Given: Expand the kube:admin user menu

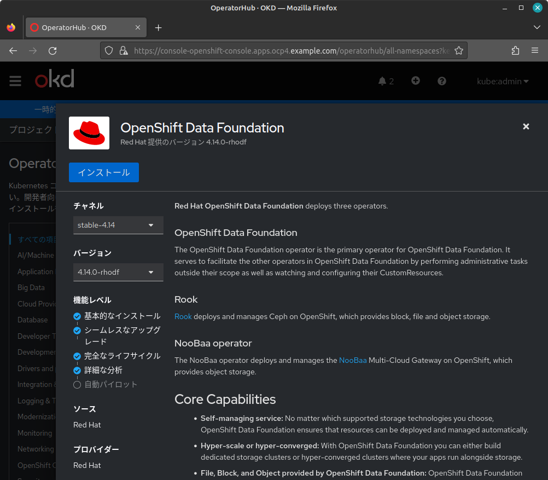Looking at the screenshot, I should pyautogui.click(x=502, y=81).
